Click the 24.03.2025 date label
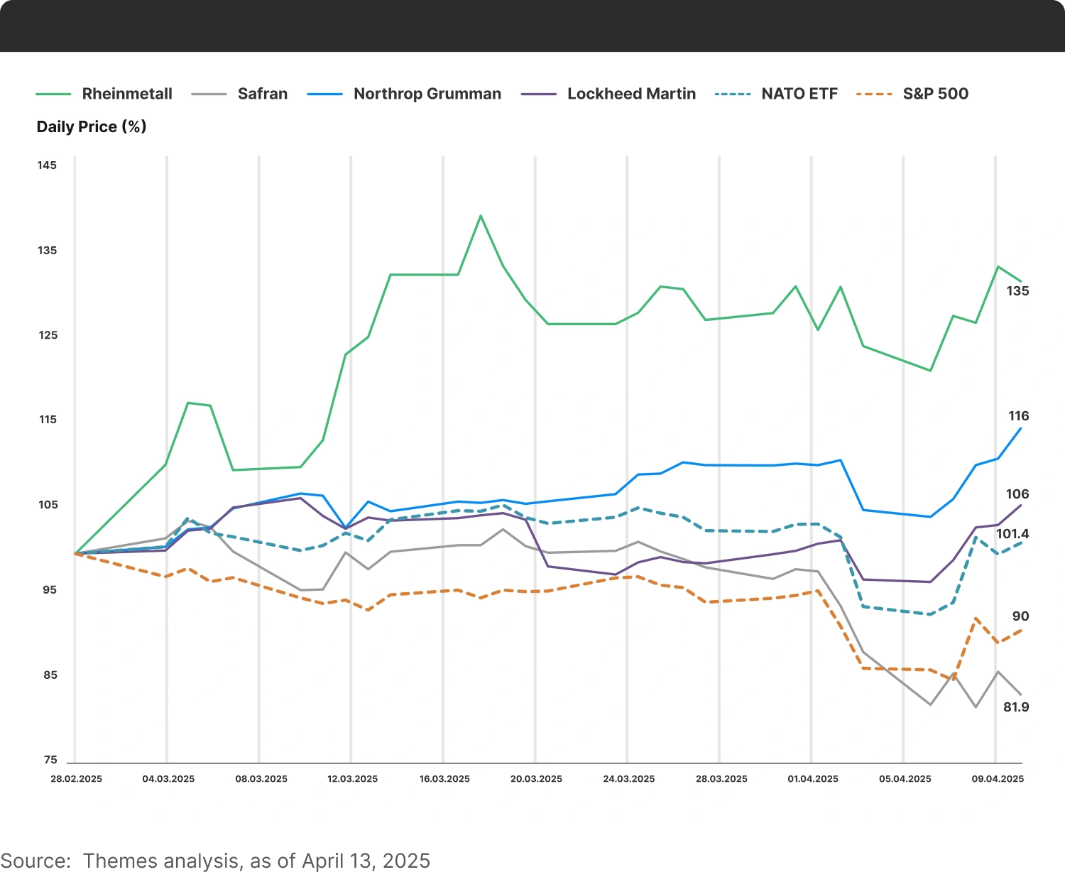 pyautogui.click(x=629, y=779)
